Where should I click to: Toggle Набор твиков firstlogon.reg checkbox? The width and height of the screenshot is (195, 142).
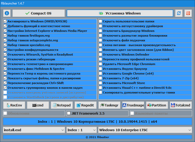coord(5,36)
